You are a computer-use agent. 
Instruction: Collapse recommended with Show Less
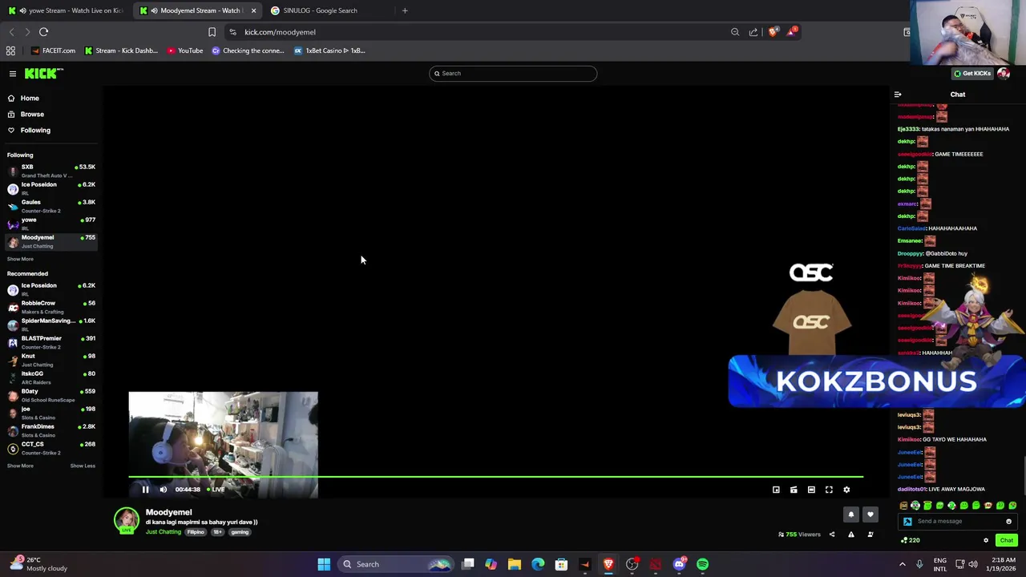[x=83, y=466]
